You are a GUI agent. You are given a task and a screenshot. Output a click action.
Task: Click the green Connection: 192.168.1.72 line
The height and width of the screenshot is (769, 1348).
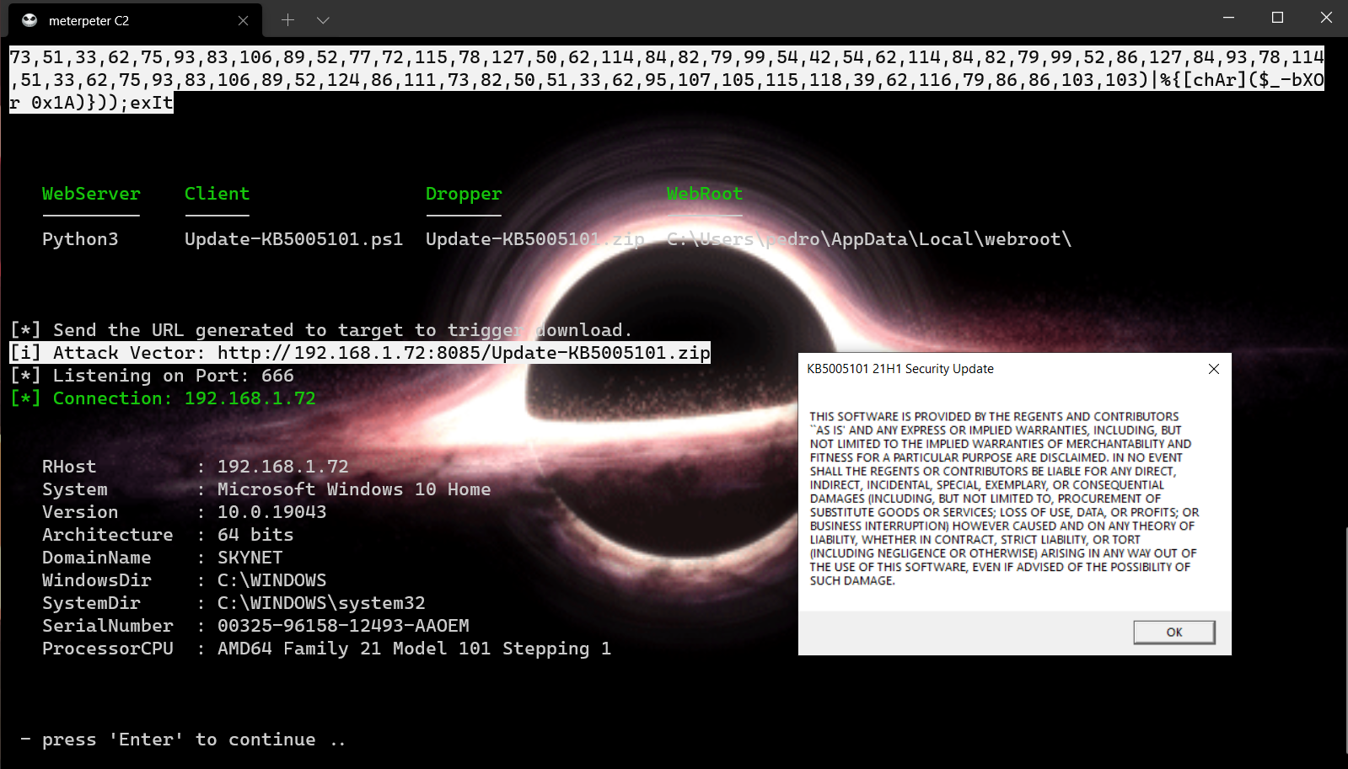point(163,398)
